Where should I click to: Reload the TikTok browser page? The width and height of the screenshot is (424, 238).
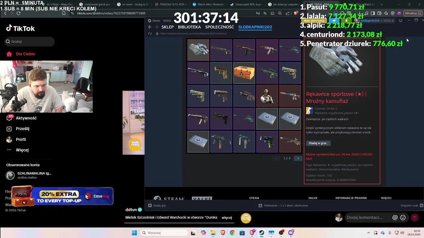(19, 13)
